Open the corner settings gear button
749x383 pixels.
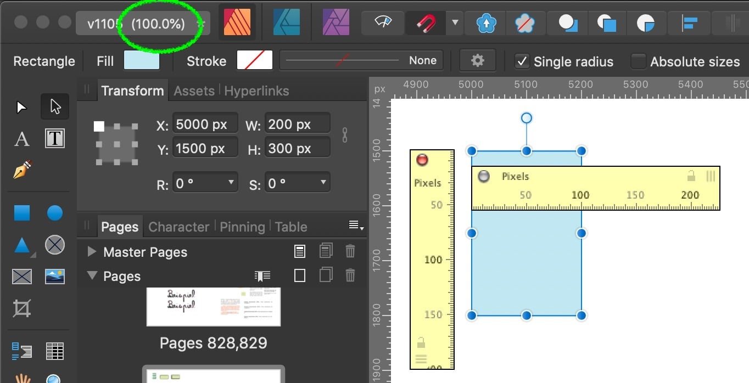click(x=477, y=60)
